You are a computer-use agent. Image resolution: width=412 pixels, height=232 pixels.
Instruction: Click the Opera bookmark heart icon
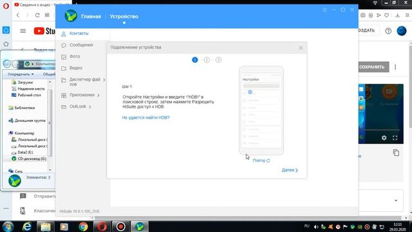[x=386, y=15]
